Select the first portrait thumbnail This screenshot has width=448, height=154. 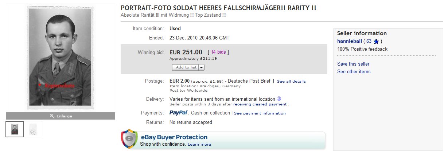(x=15, y=129)
